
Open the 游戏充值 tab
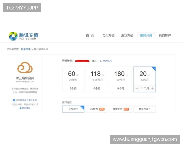click(127, 35)
